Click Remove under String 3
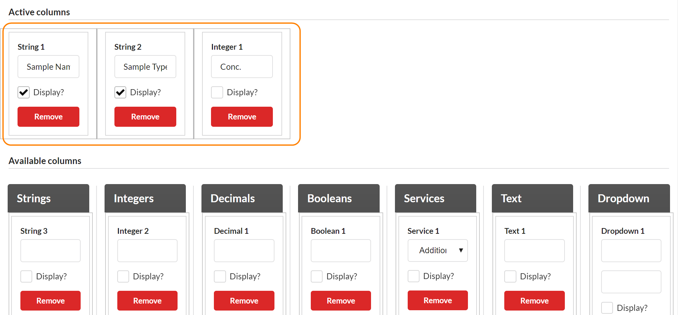 (50, 301)
